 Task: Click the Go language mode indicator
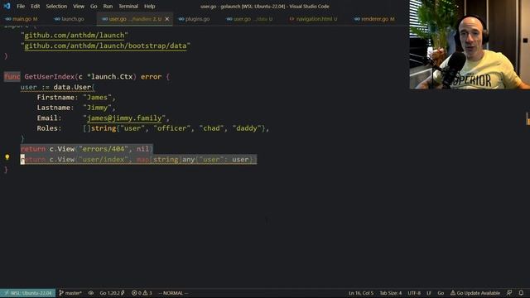coord(441,293)
